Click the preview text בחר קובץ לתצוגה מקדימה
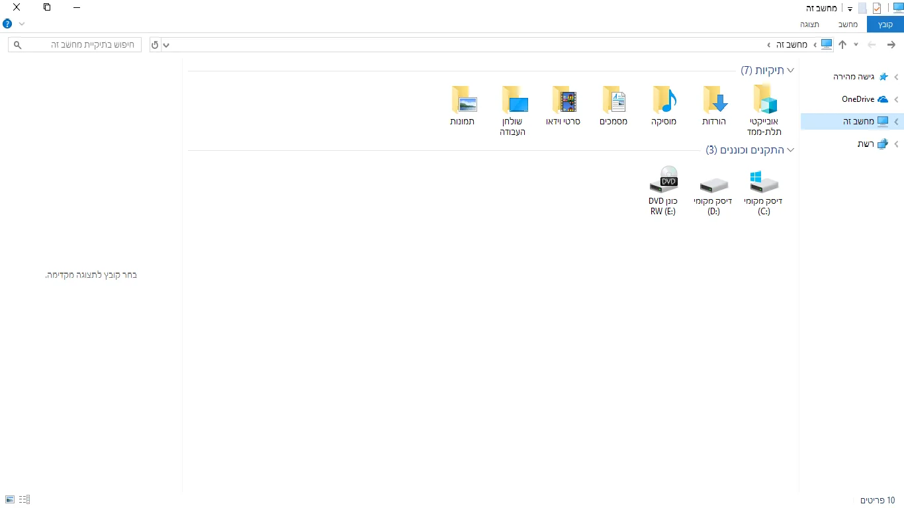Screen dimensions: 904x508 [91, 275]
